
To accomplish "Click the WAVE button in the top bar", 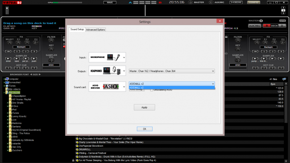I will click(x=110, y=2).
